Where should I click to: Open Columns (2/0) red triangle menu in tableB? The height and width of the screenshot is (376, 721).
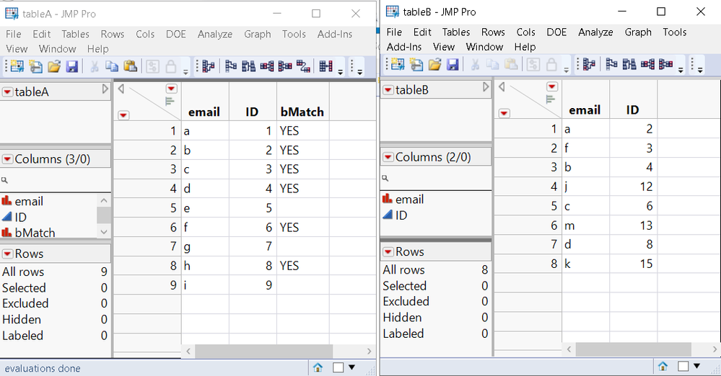388,157
